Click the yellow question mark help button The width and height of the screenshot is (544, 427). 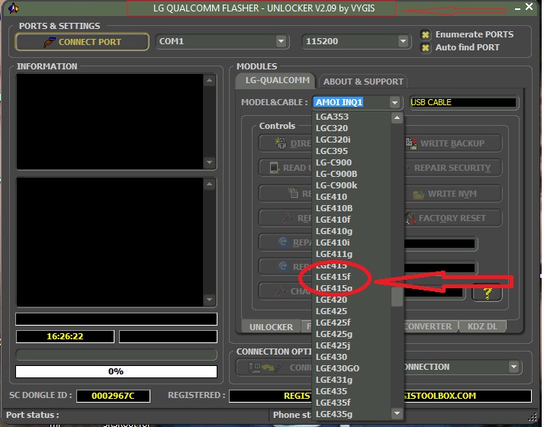[487, 293]
